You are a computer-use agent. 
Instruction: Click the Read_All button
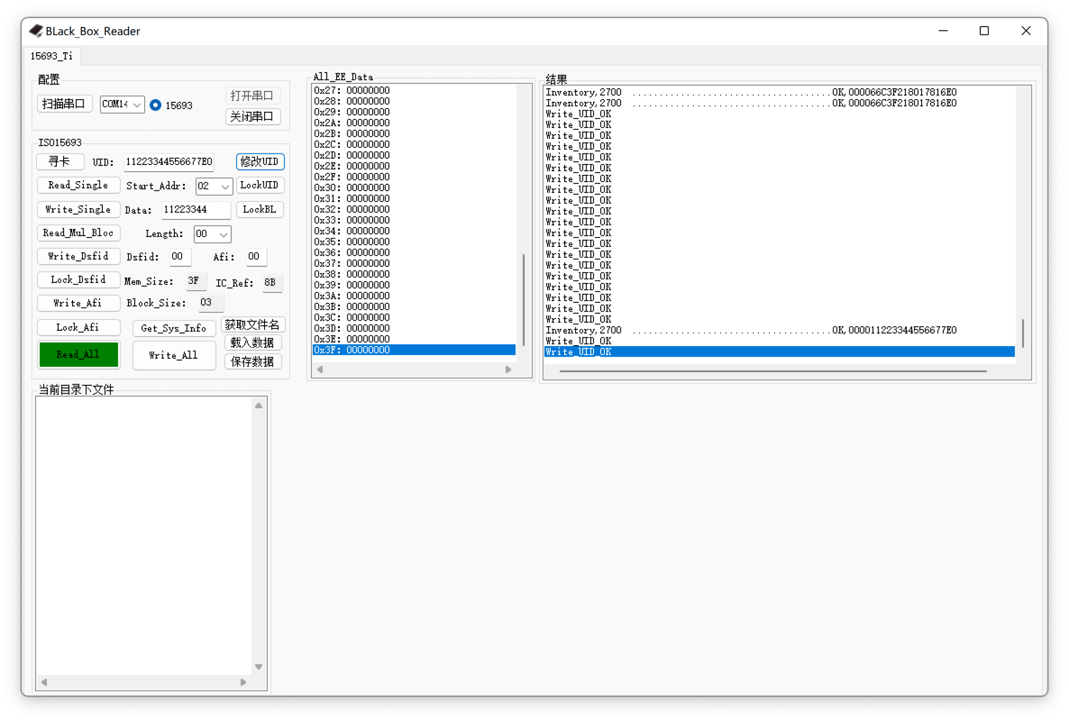[78, 354]
